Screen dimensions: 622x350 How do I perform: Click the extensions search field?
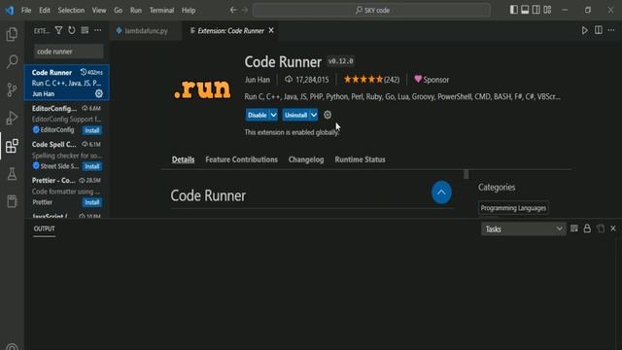(x=69, y=52)
